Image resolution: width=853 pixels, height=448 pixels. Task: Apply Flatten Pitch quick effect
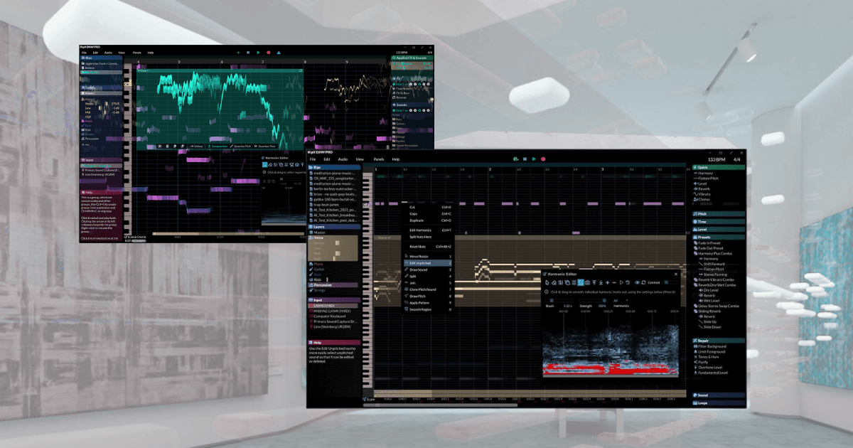[x=707, y=178]
